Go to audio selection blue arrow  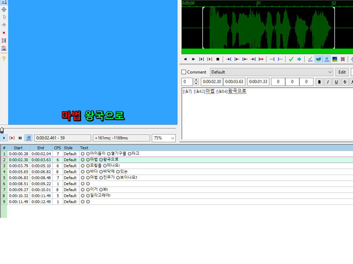coord(299,59)
